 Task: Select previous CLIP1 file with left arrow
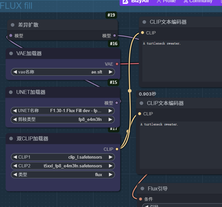tap(15, 157)
